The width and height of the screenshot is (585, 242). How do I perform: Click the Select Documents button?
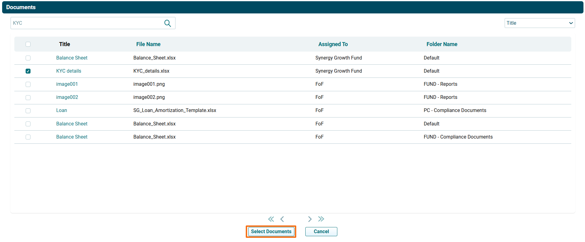point(271,232)
